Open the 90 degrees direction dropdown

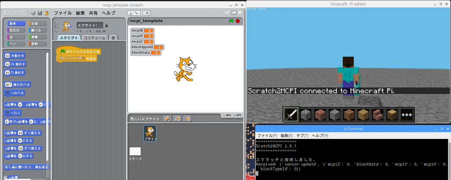click(11, 85)
